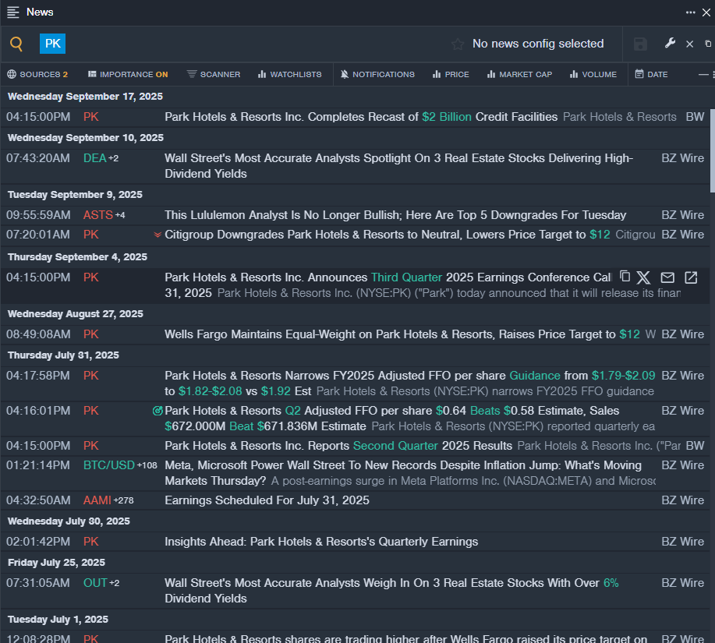Open the three-dot options menu in the title bar
The width and height of the screenshot is (715, 643).
pos(690,12)
